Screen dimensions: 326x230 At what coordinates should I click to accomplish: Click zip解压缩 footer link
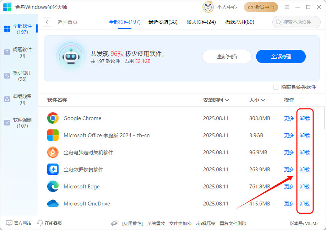pyautogui.click(x=205, y=224)
